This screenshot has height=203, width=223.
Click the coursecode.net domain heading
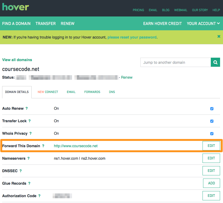point(21,69)
